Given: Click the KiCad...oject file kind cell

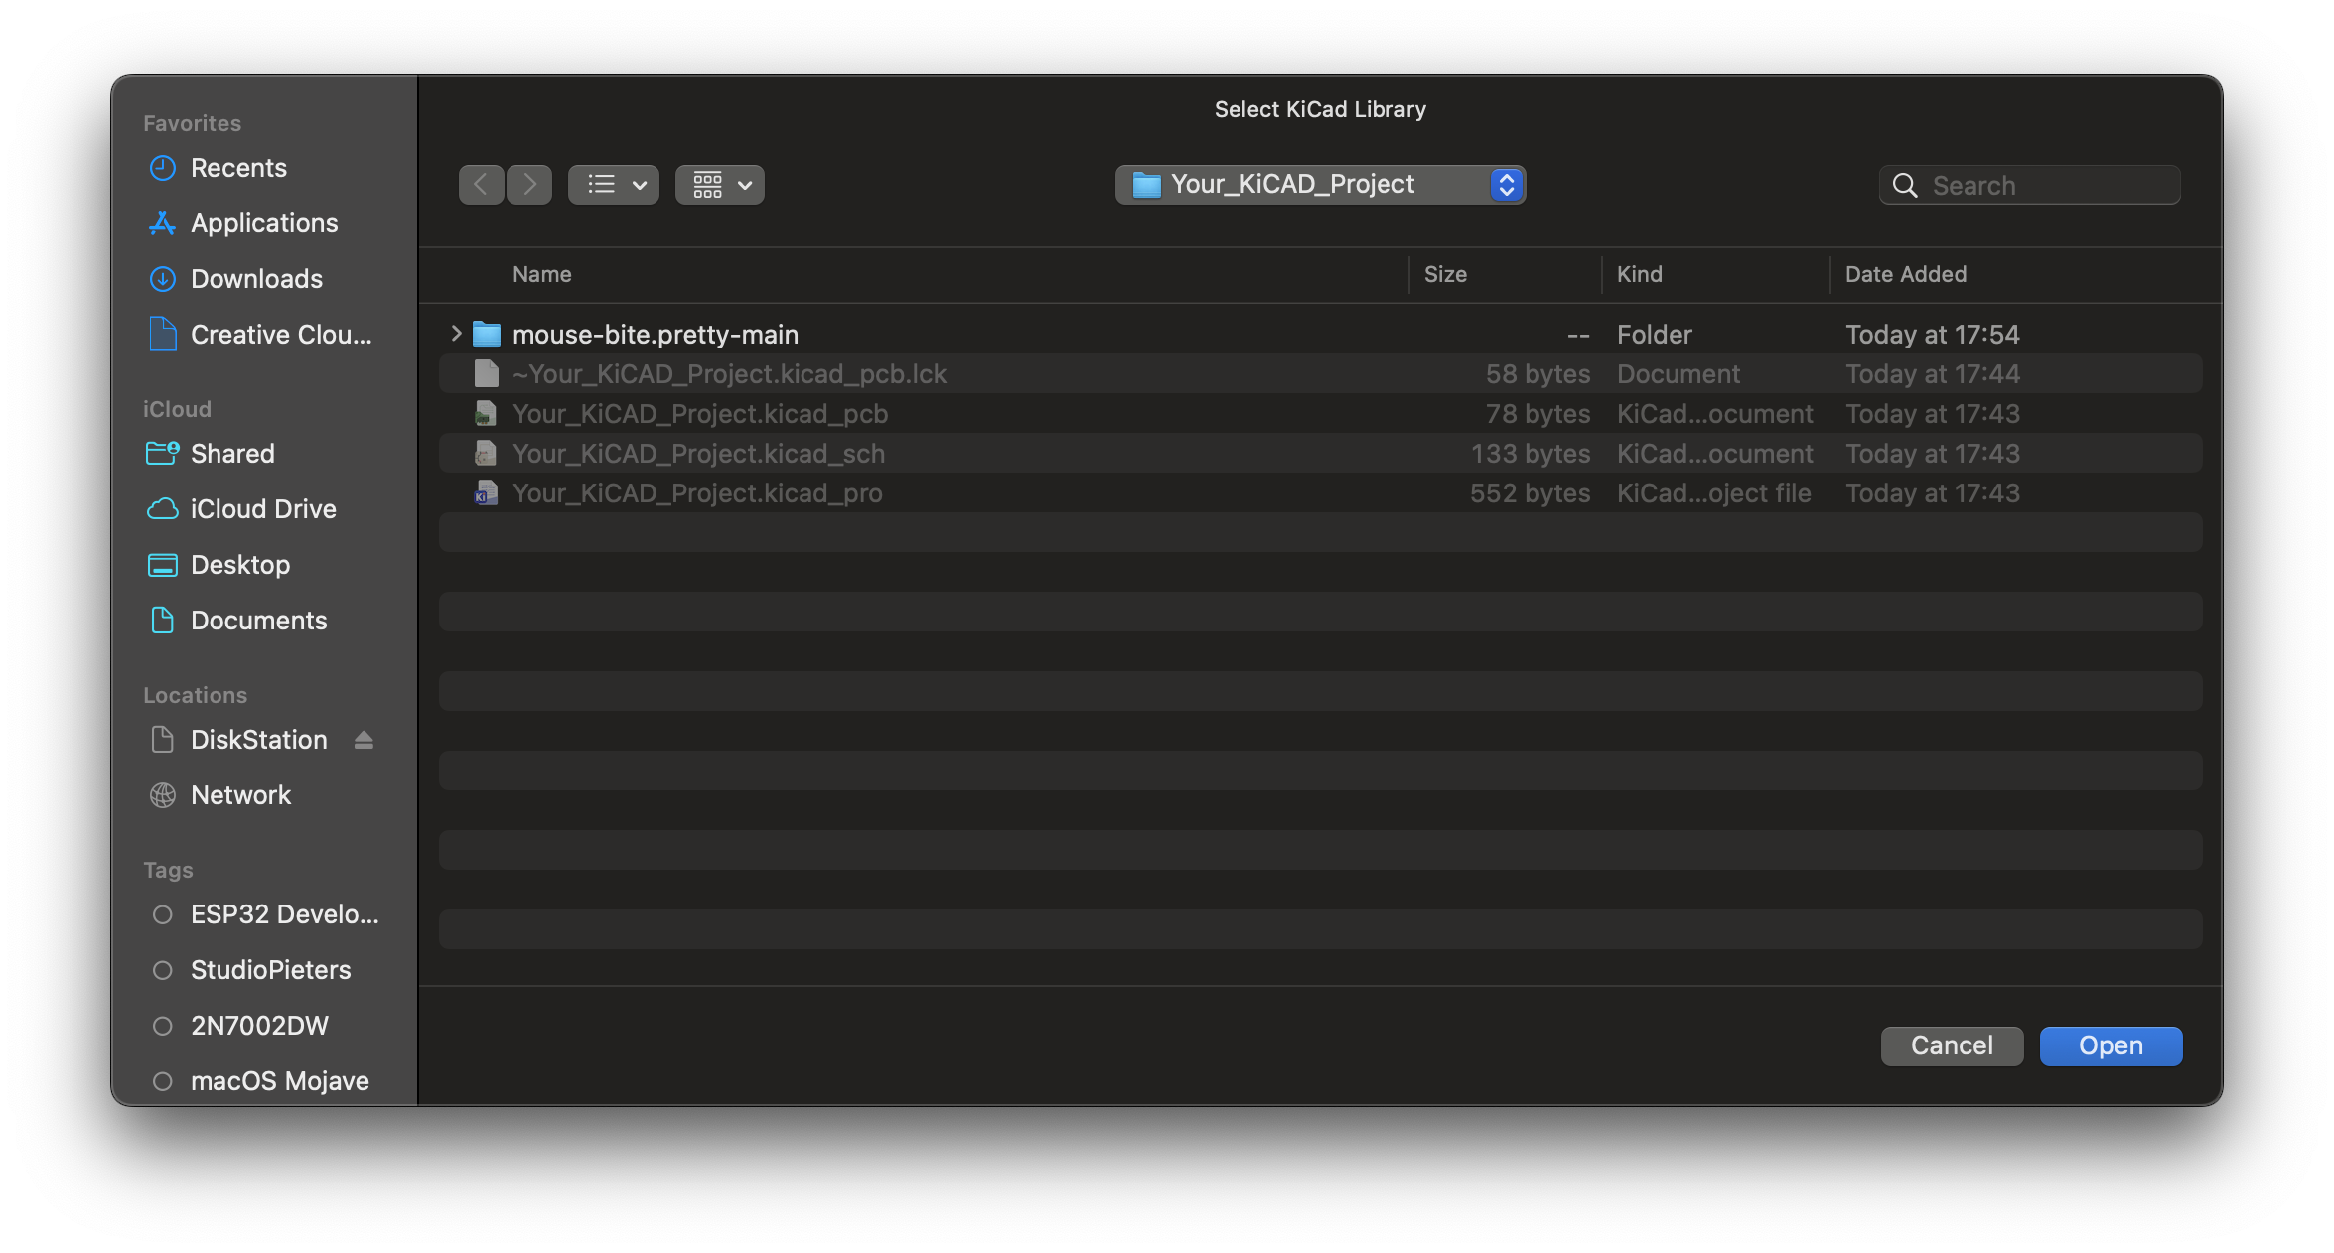Looking at the screenshot, I should 1714,493.
